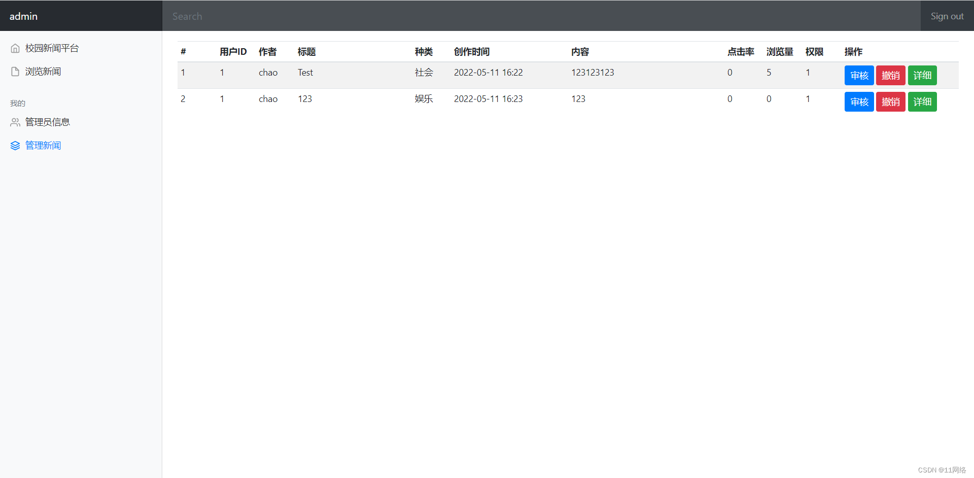Click the 作者 column header
Viewport: 974px width, 478px height.
pyautogui.click(x=267, y=52)
